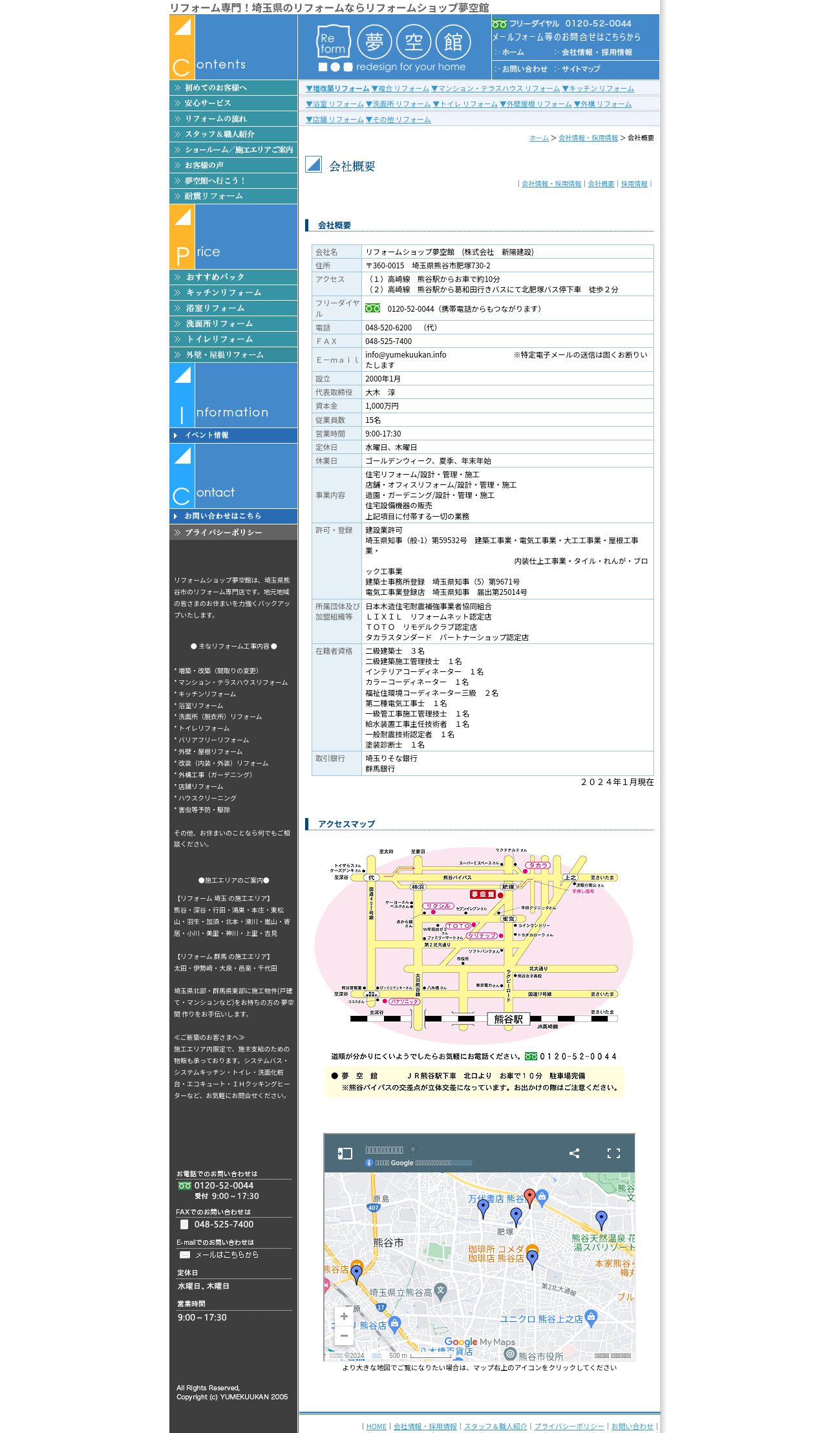Click the Google My Maps logo on the map
The height and width of the screenshot is (1433, 830).
pyautogui.click(x=480, y=1342)
